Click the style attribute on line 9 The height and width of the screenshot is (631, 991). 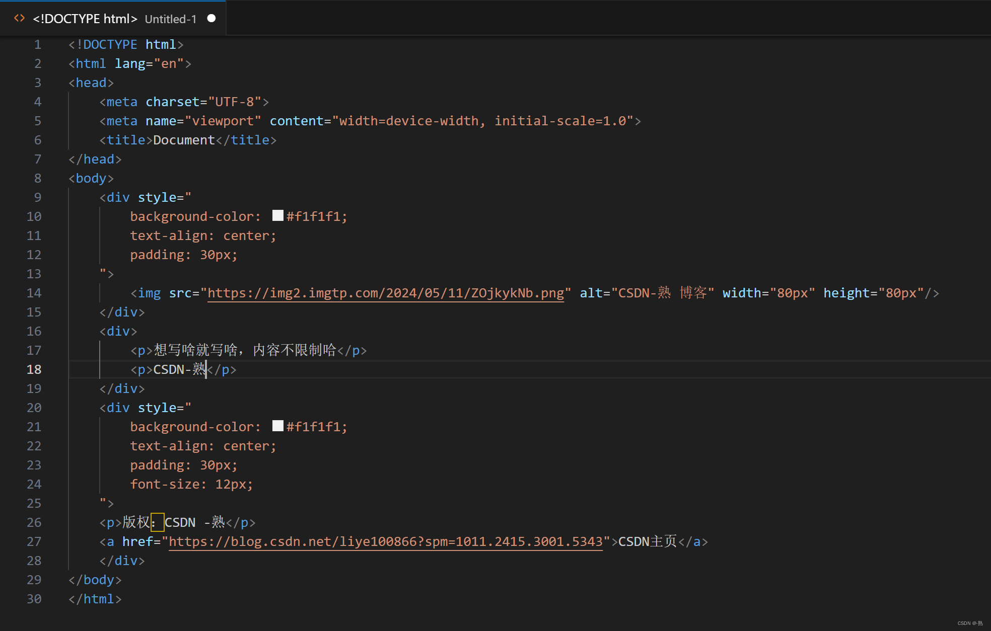[x=157, y=197]
